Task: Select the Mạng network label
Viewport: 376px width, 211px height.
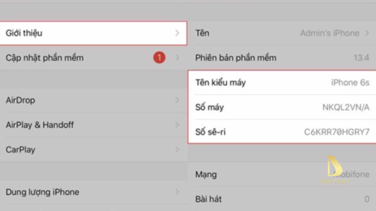Action: coord(206,175)
